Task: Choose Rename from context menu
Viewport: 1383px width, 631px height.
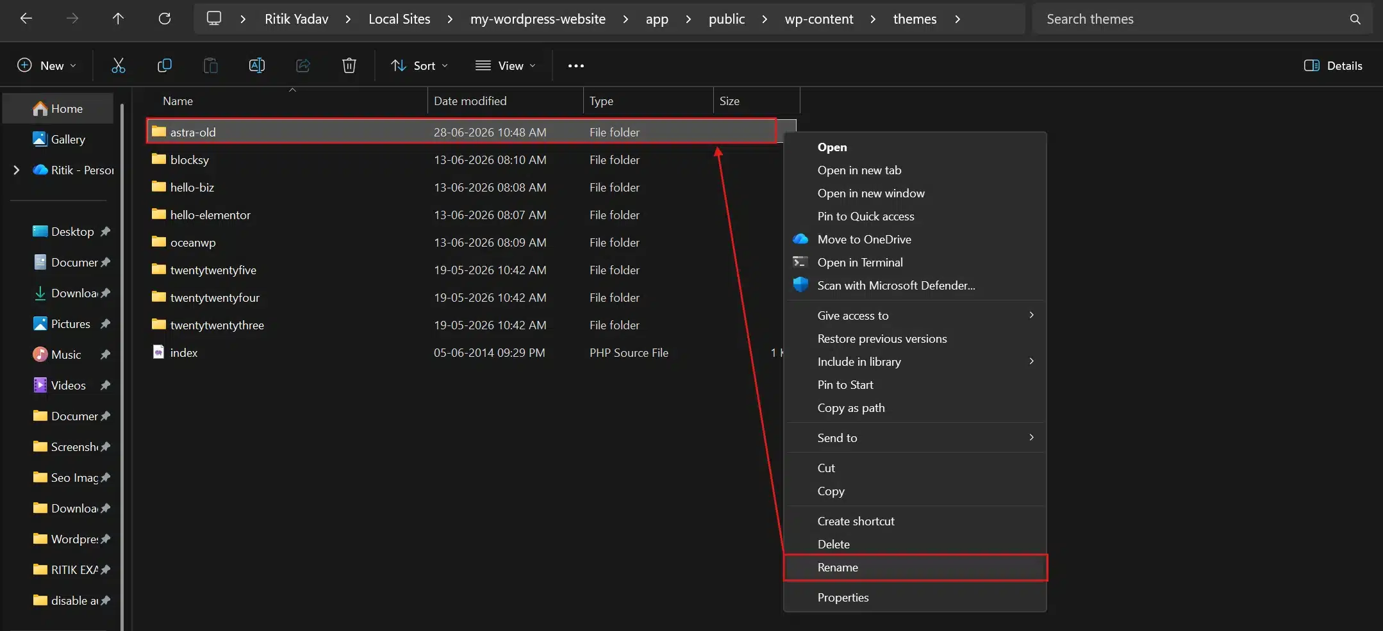Action: coord(915,568)
